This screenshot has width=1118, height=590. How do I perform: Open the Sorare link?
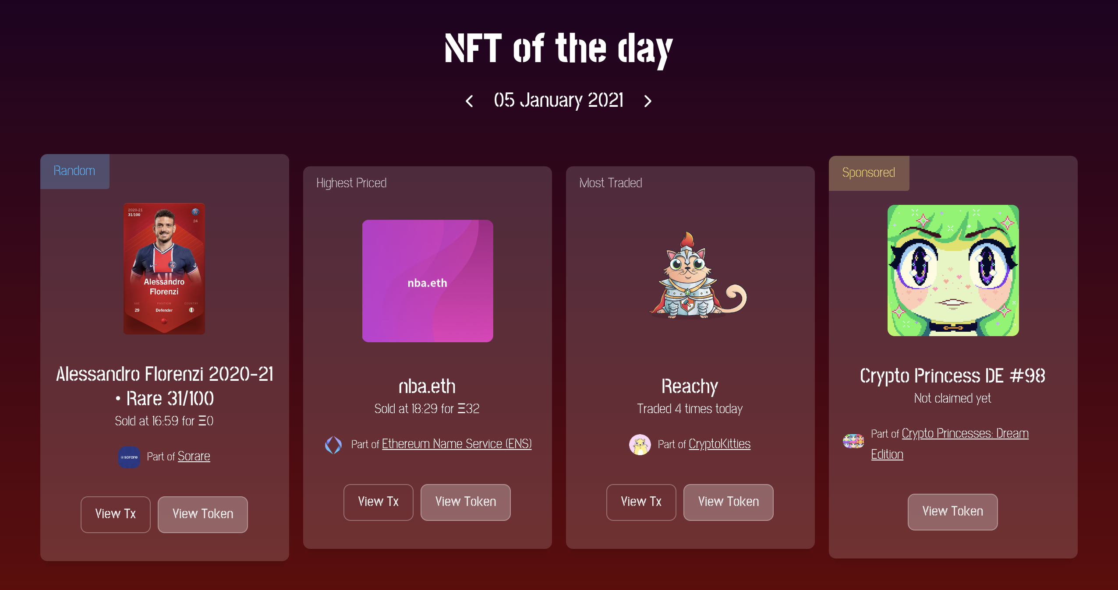pyautogui.click(x=194, y=456)
